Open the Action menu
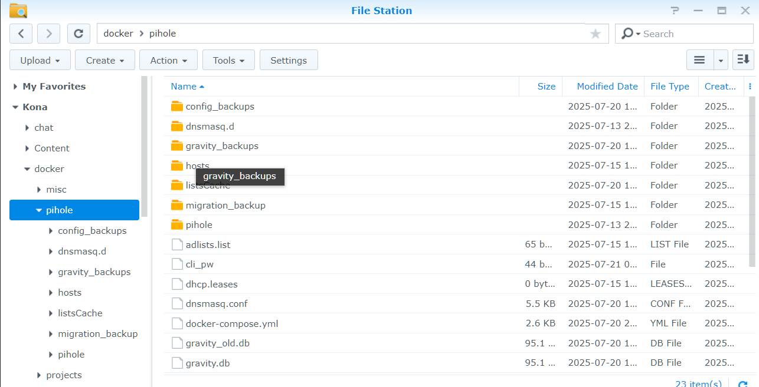Image resolution: width=759 pixels, height=387 pixels. 168,60
